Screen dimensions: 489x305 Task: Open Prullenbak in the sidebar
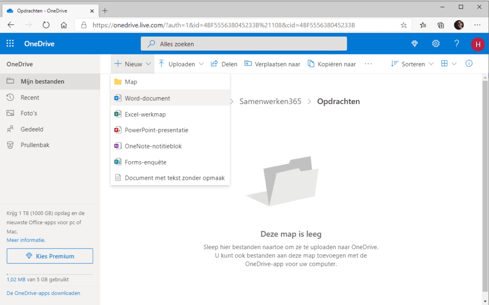[x=50, y=145]
